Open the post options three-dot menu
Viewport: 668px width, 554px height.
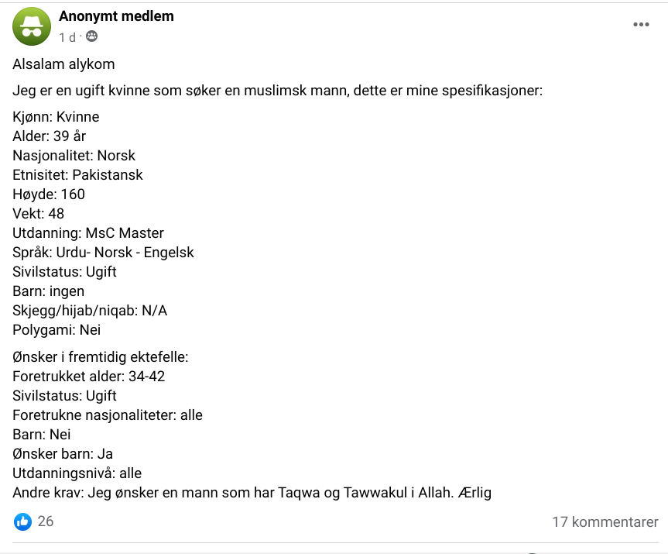tap(641, 25)
